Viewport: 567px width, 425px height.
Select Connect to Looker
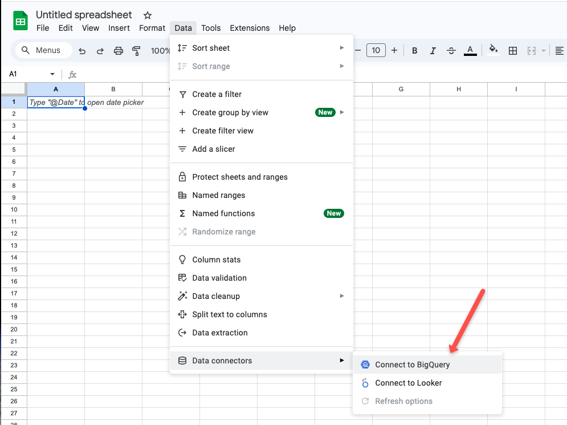pos(427,383)
